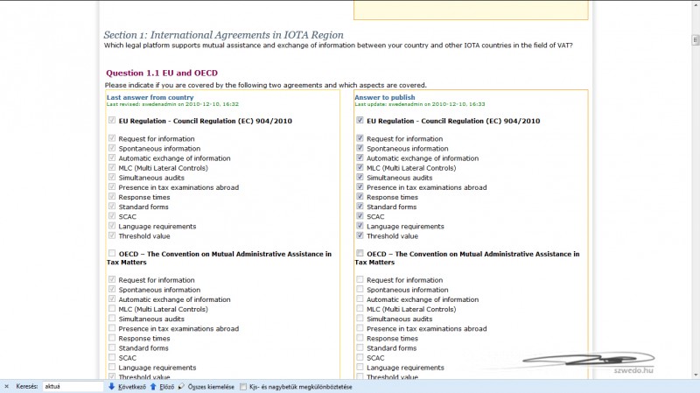Uncheck EU Spontaneous information in Answer to publish
This screenshot has height=393, width=700.
click(360, 149)
